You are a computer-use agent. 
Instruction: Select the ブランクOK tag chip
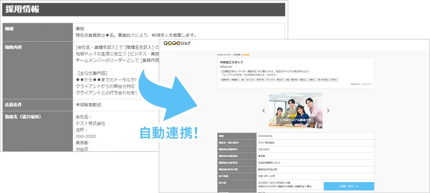coord(270,80)
